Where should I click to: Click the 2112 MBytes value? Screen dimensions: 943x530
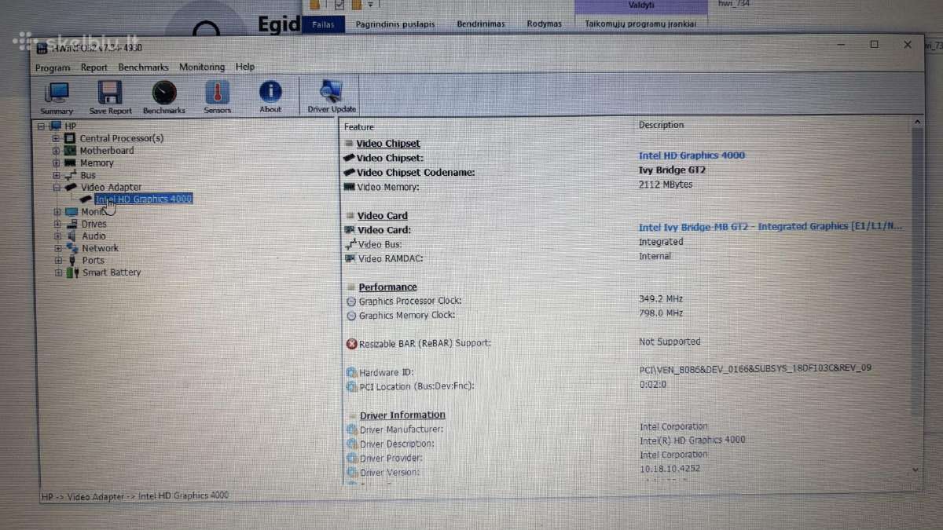click(666, 185)
